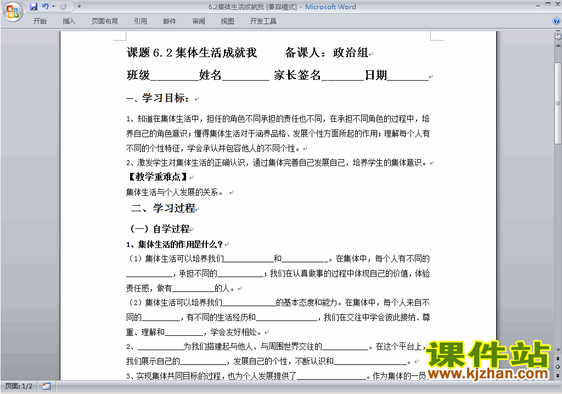The image size is (562, 394).
Task: Click the vertical scrollbar thumb
Action: (x=558, y=103)
